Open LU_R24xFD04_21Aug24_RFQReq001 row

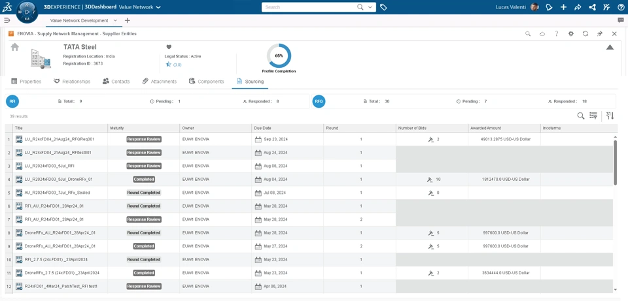[60, 140]
